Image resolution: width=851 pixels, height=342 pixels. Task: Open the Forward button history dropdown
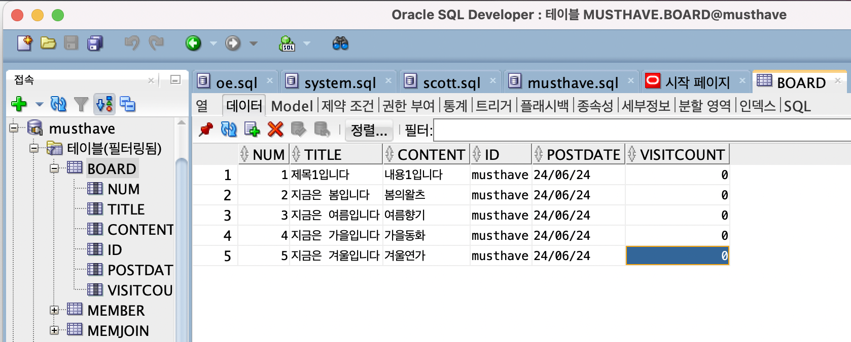(254, 44)
